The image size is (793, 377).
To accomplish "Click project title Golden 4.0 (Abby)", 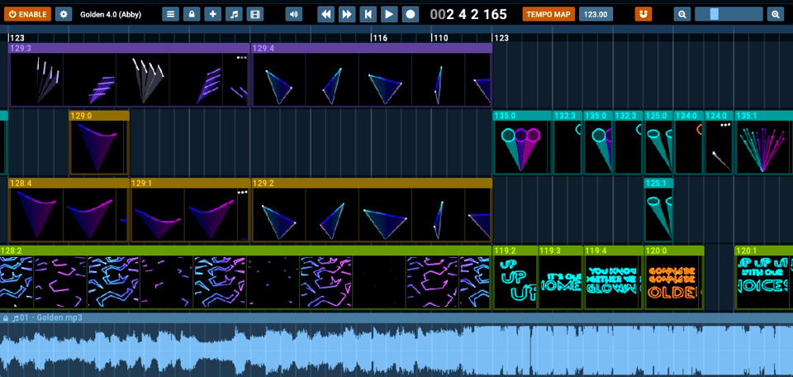I will click(x=111, y=15).
